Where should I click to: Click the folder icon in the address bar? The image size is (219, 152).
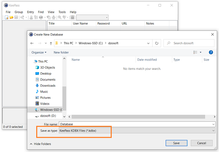pos(57,43)
